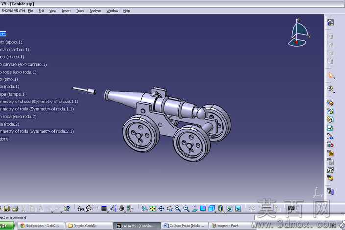
Task: Click Create Multi-View icon
Action: (203, 208)
